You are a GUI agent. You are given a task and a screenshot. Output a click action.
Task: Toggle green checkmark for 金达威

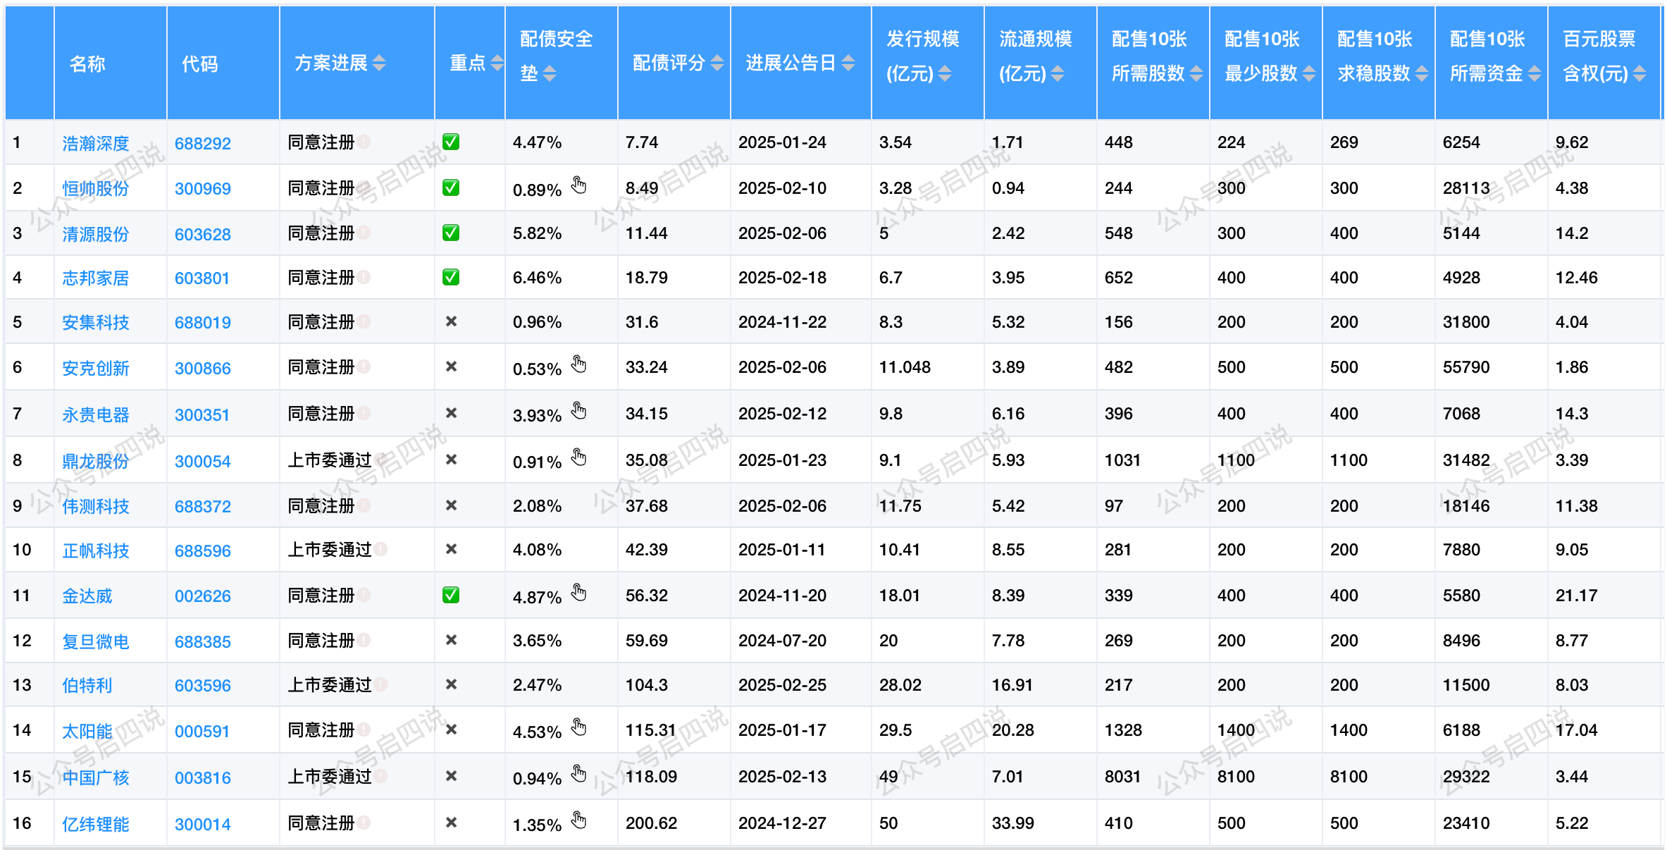451,596
